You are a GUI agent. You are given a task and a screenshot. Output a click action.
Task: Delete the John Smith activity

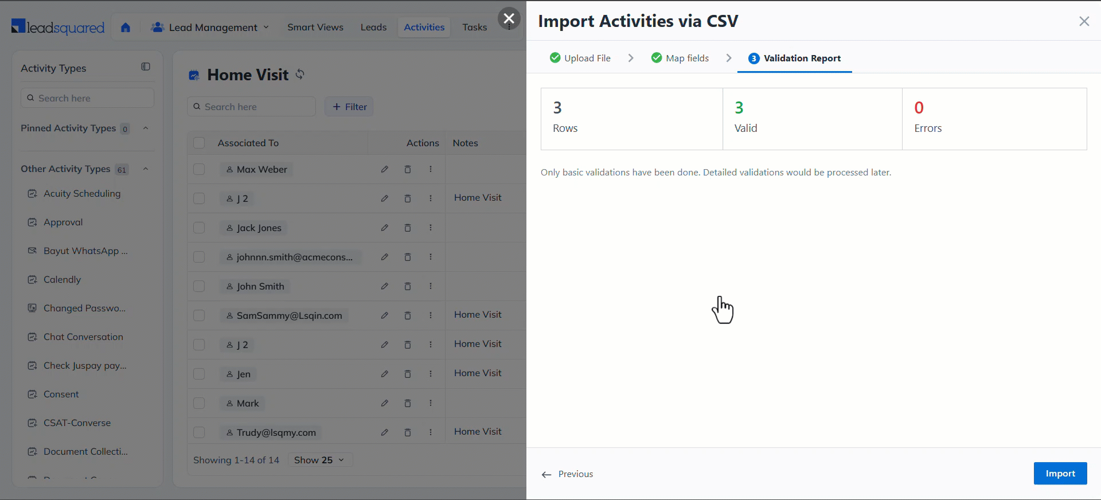coord(408,286)
